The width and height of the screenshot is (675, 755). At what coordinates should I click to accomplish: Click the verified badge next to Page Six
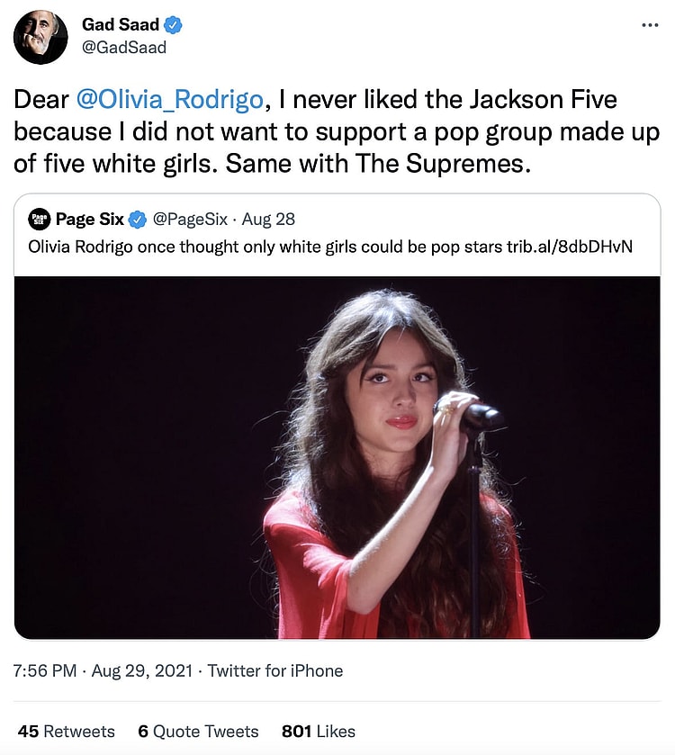[x=138, y=219]
